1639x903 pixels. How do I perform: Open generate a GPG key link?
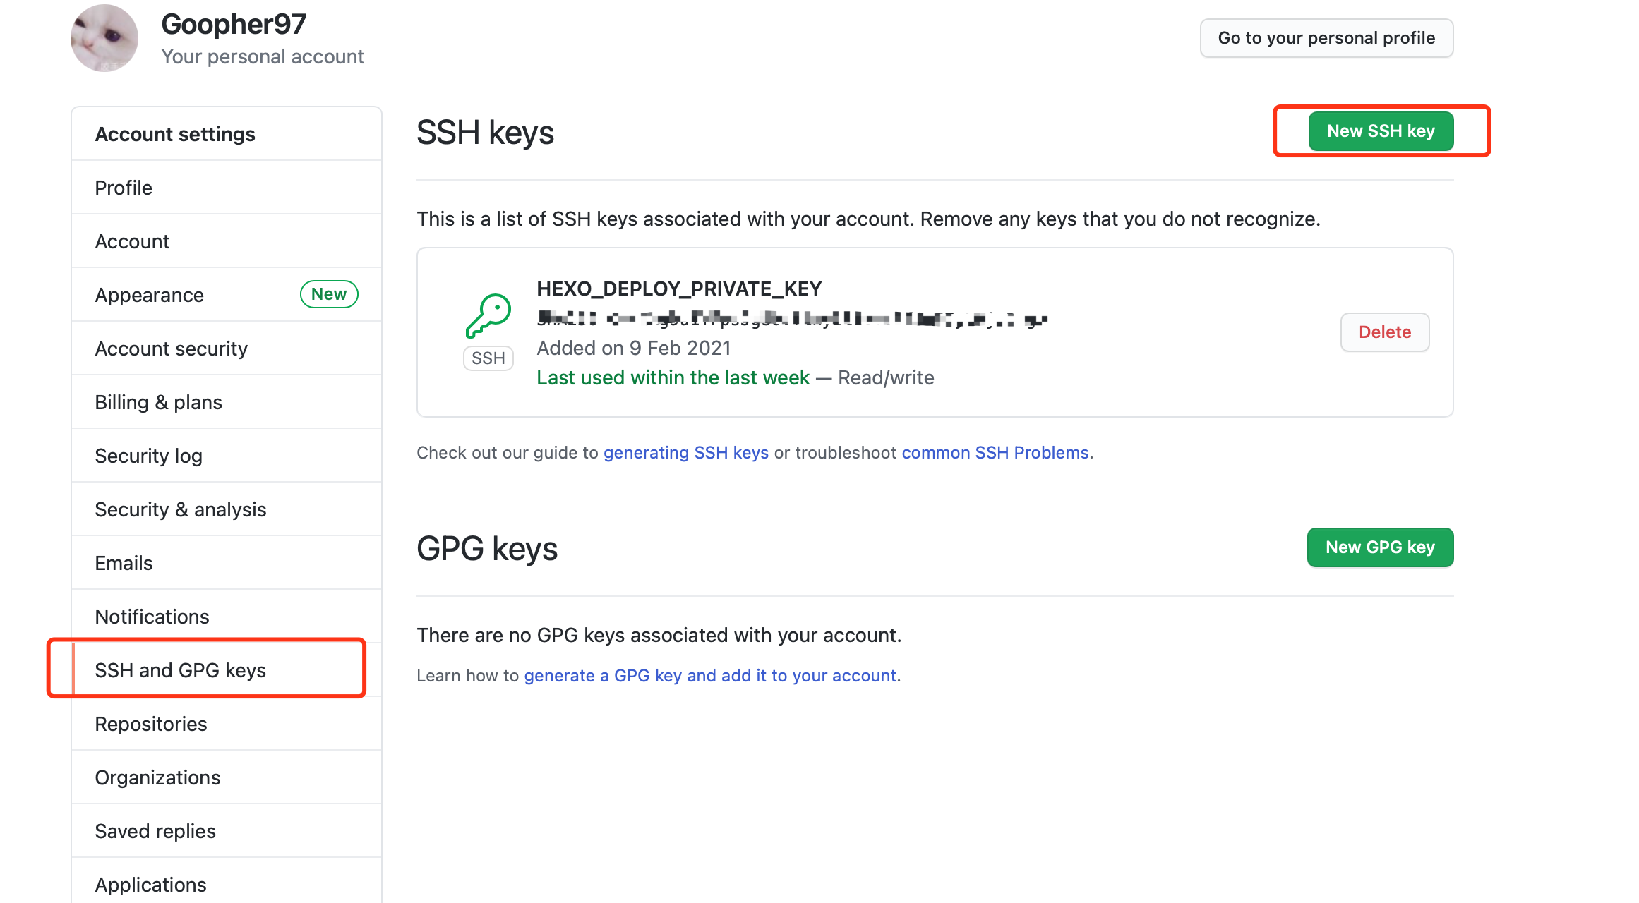tap(710, 676)
